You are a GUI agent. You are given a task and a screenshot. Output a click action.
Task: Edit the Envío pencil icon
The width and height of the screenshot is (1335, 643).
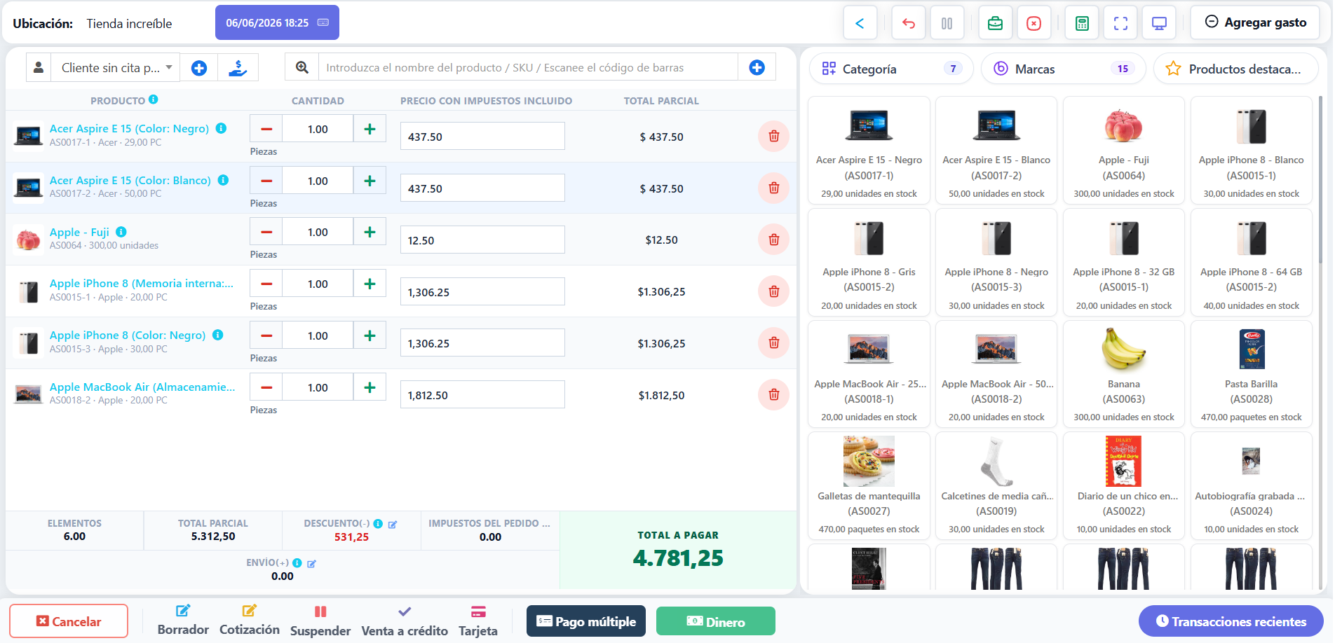pyautogui.click(x=311, y=563)
